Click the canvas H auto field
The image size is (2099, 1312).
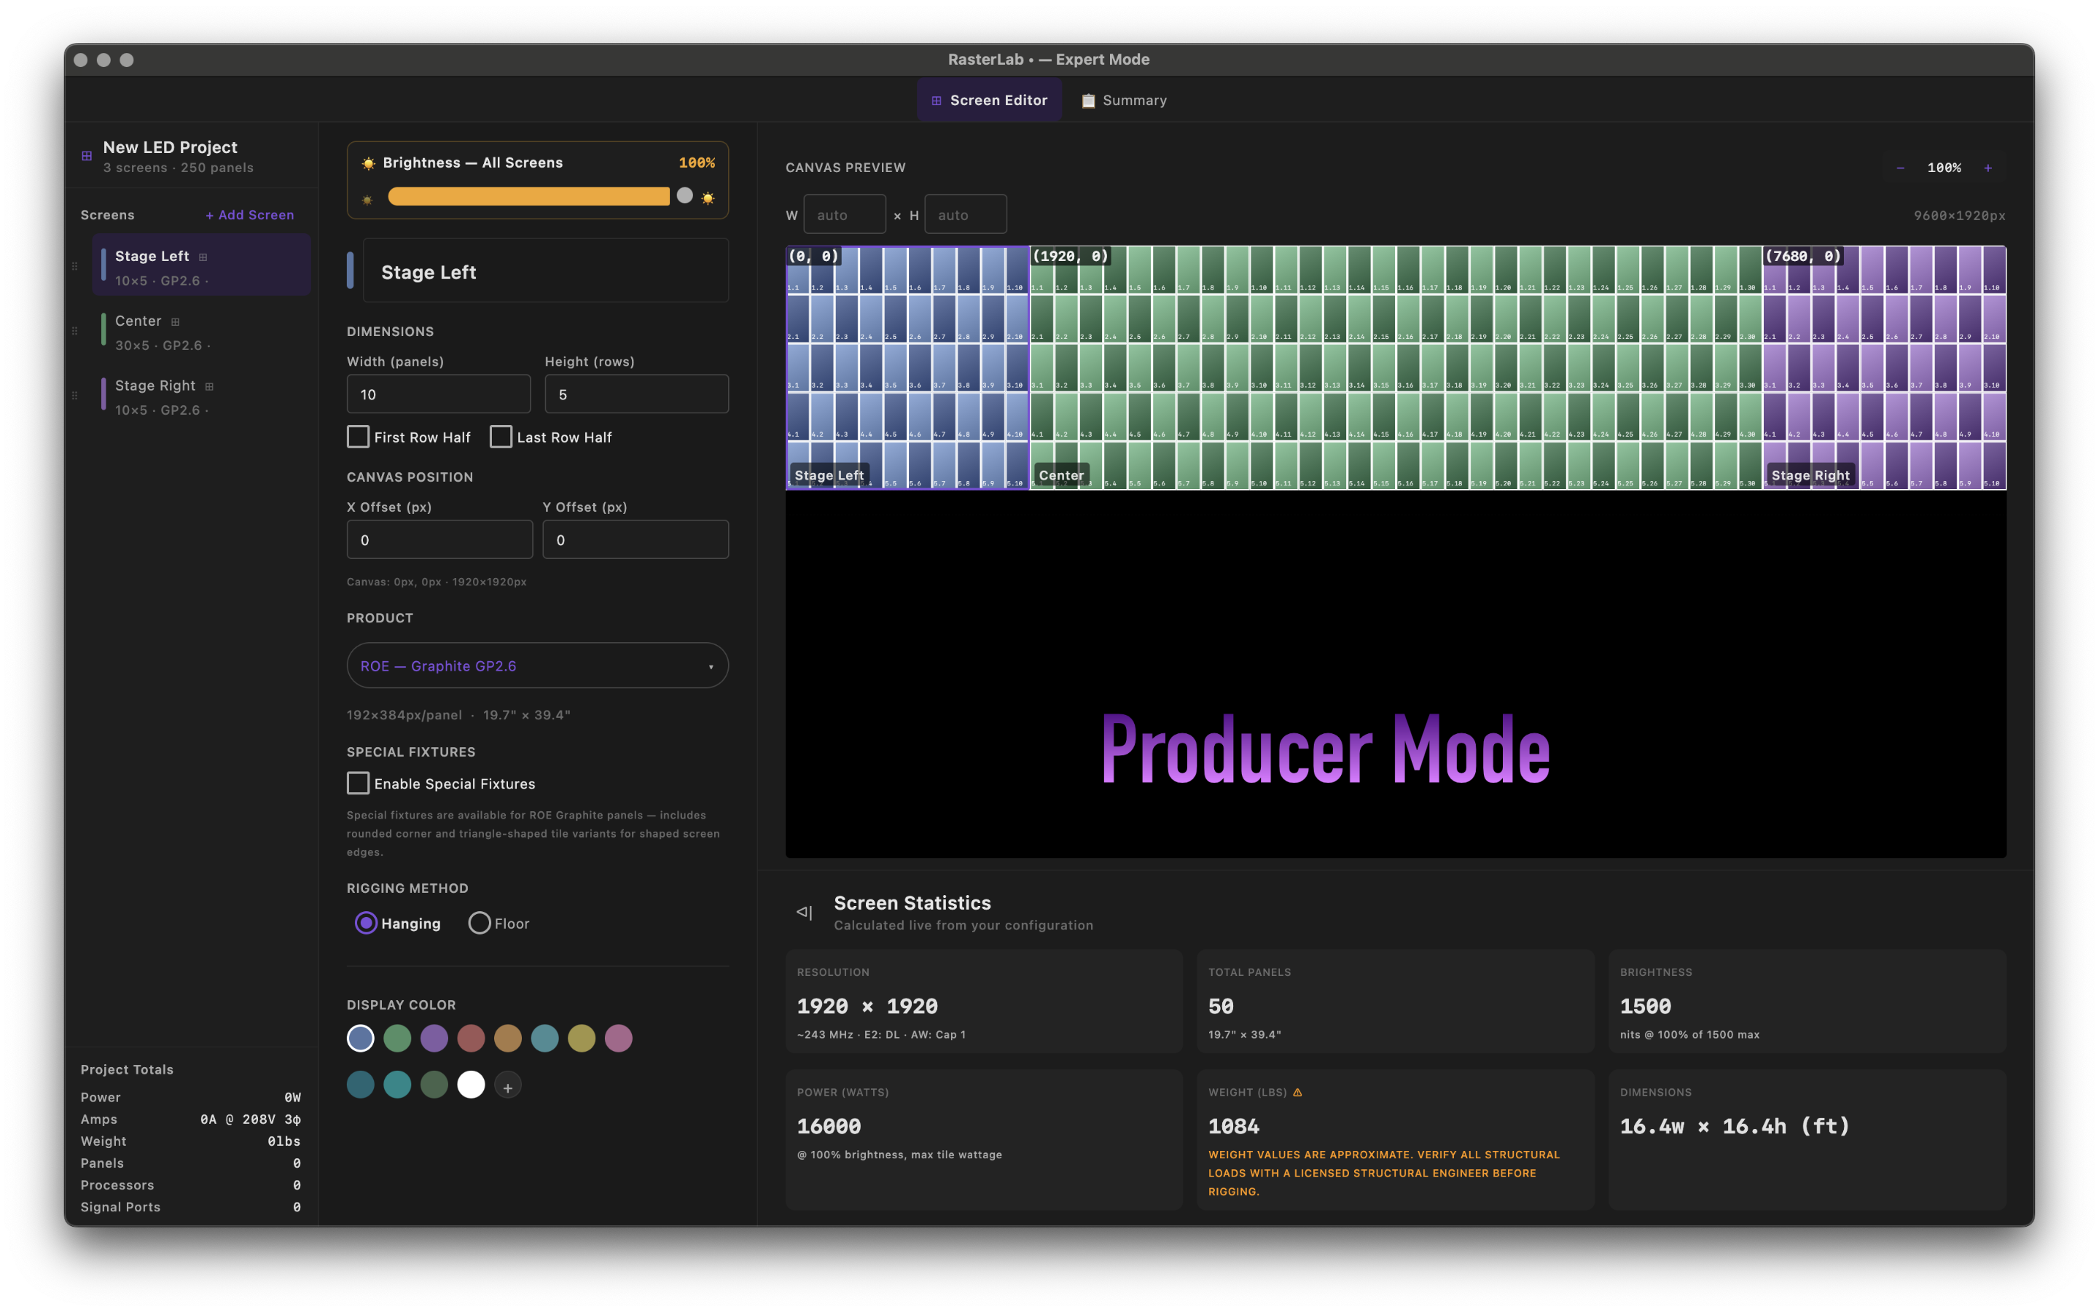point(966,214)
